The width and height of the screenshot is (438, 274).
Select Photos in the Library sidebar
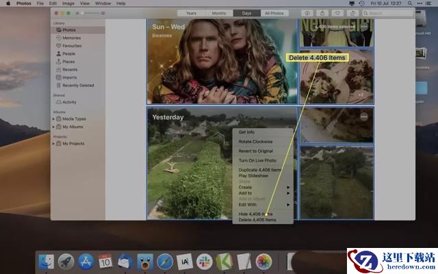pos(79,30)
